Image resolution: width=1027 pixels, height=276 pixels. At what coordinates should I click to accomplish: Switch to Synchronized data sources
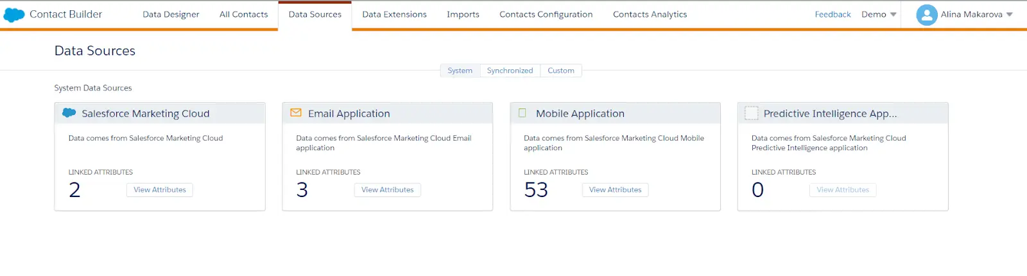pos(510,71)
